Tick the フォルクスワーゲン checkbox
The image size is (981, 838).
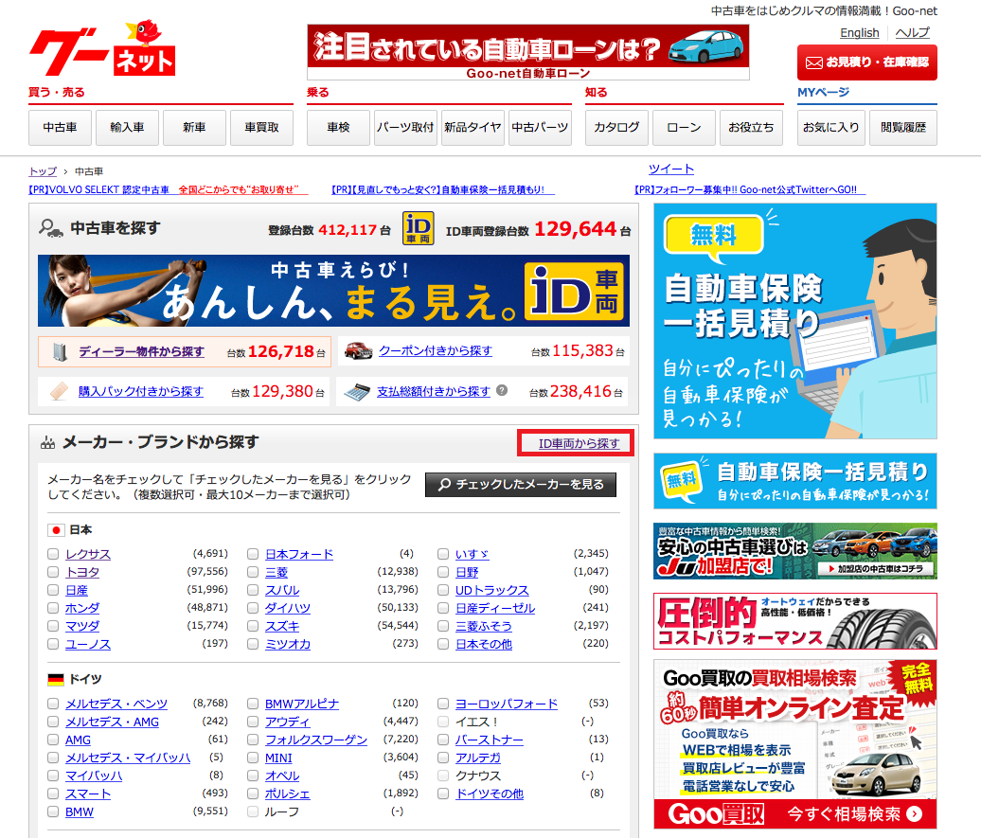[x=253, y=740]
